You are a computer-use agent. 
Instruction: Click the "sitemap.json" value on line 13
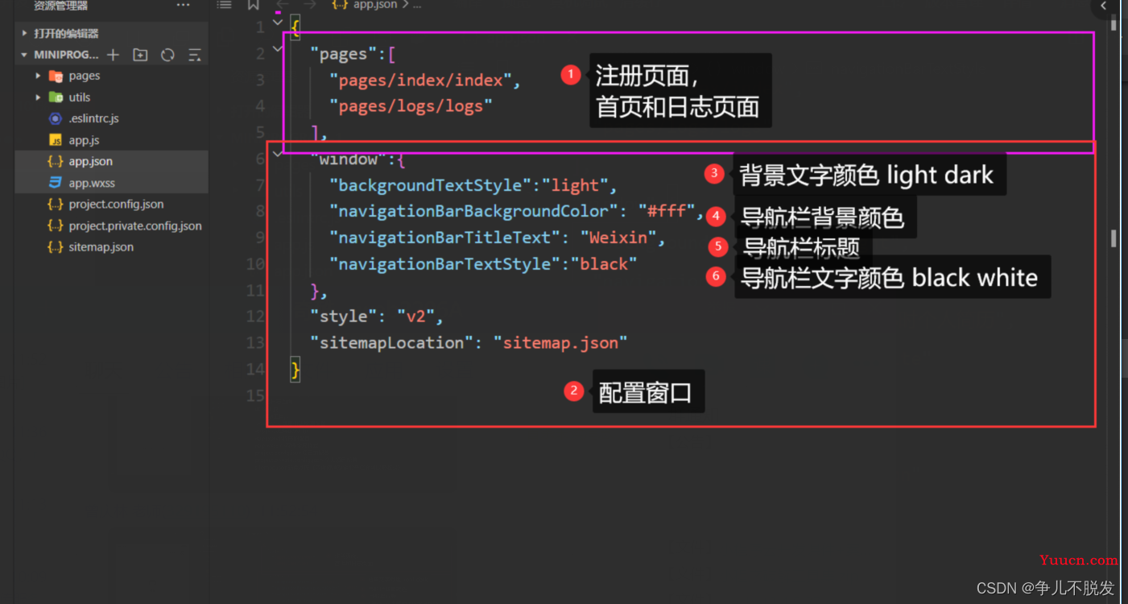[560, 342]
